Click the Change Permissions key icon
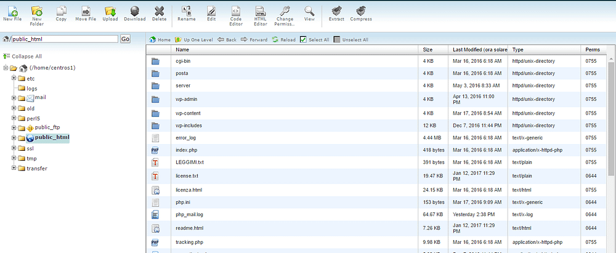Screen dimensions: 616x253 285,10
